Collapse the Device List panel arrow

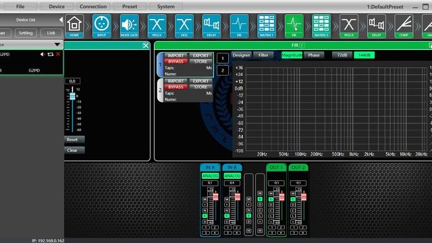(61, 20)
